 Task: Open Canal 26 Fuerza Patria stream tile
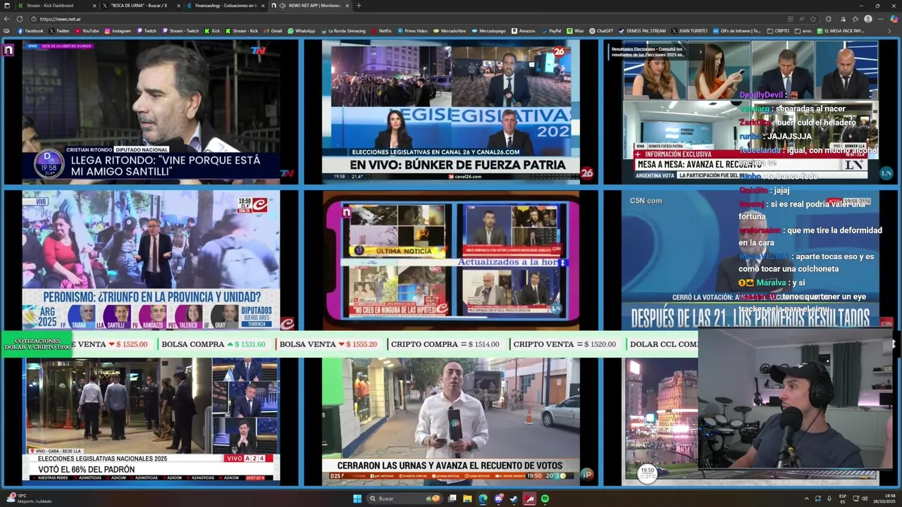(x=451, y=111)
